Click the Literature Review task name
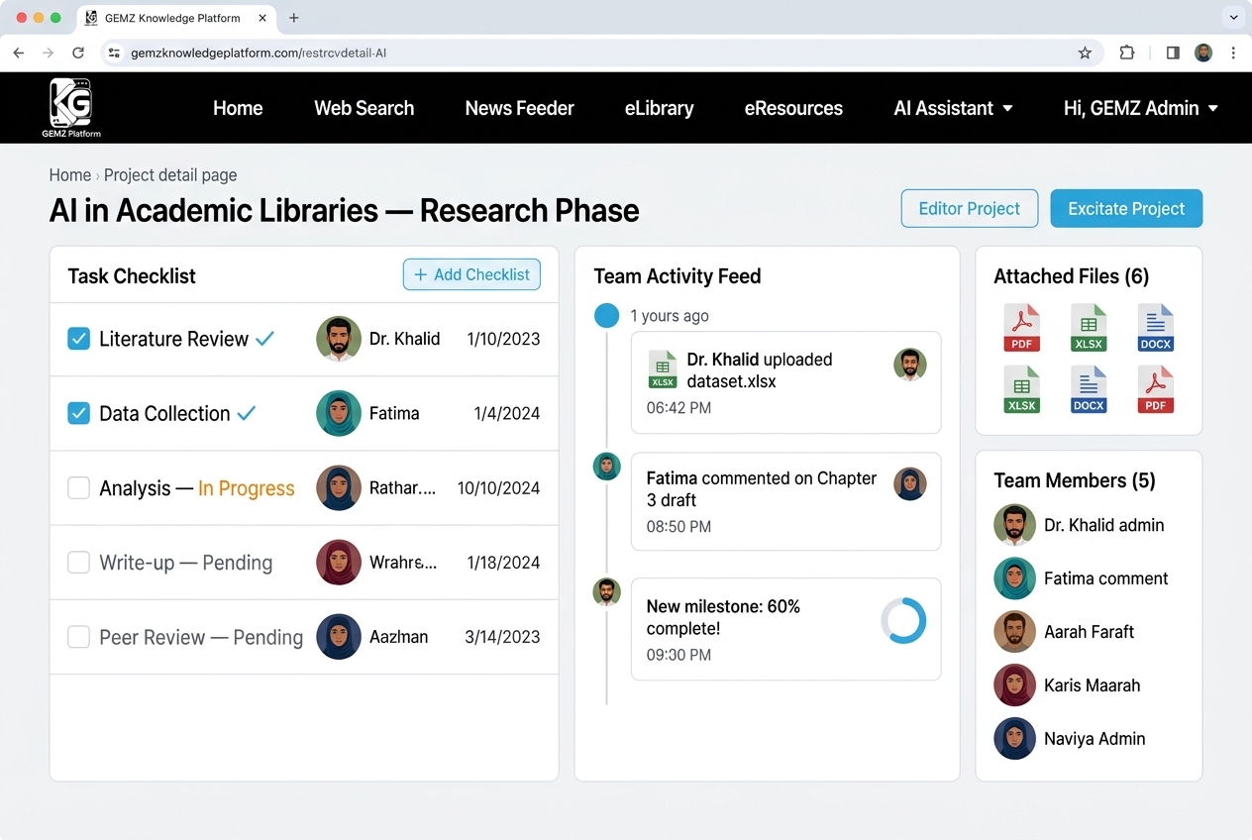 (x=173, y=339)
